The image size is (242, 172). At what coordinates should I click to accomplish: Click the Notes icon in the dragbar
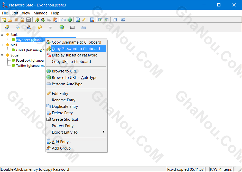click(51, 27)
